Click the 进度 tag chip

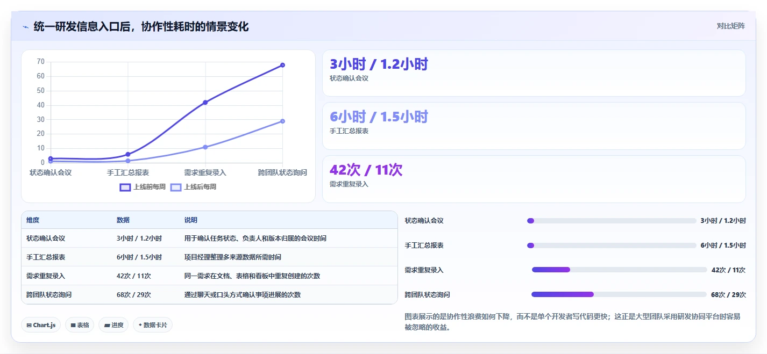113,325
